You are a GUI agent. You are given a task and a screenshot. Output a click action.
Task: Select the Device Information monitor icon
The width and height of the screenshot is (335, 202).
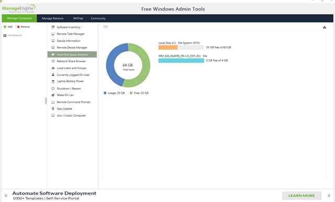(53, 41)
